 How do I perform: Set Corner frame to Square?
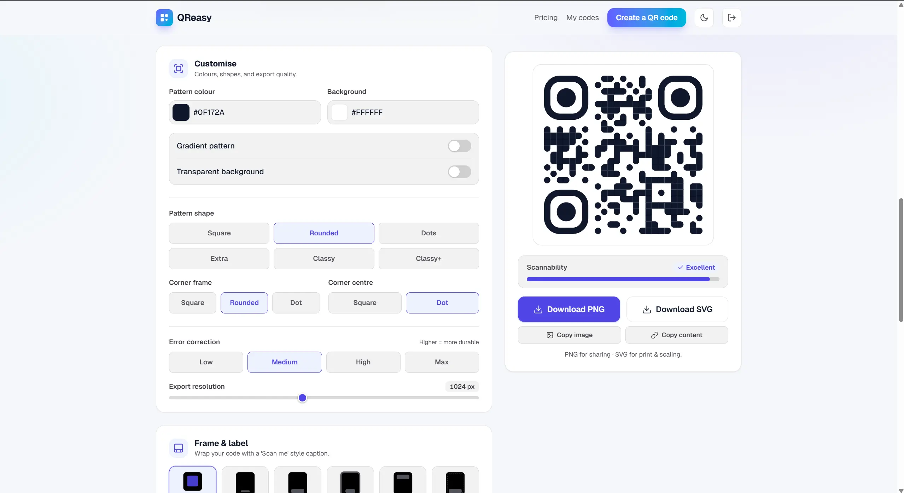point(193,303)
